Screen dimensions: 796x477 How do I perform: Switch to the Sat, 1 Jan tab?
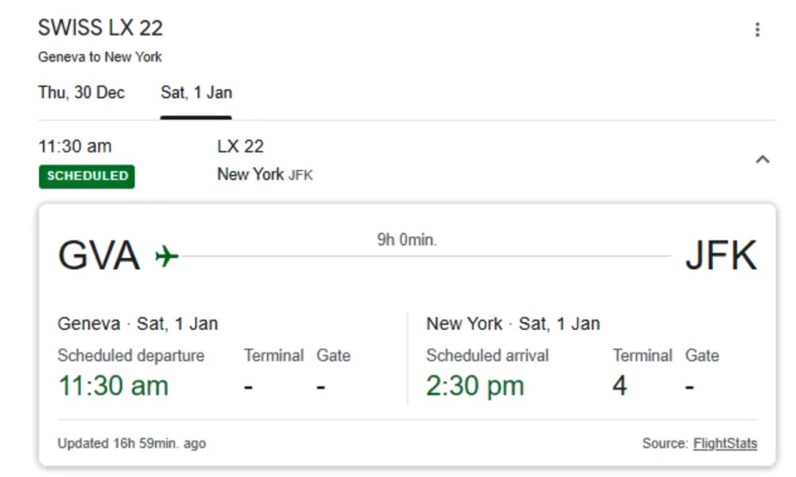(x=195, y=92)
